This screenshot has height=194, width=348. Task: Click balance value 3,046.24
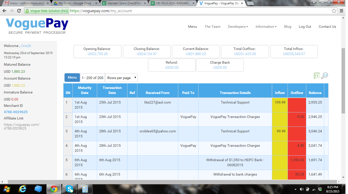(x=315, y=131)
